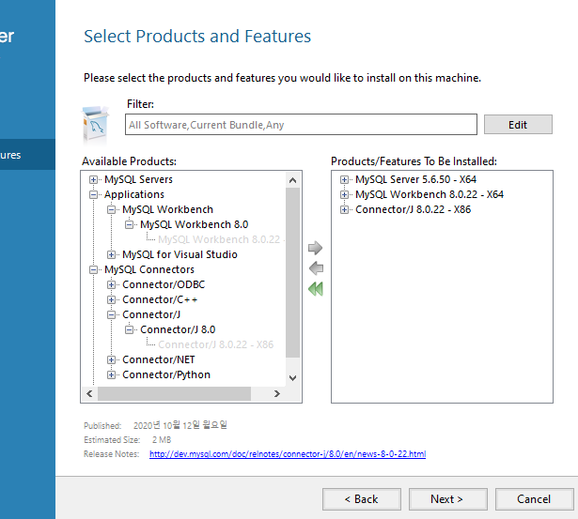Select the greyed MySQL Workbench 8.0.22 item
The image size is (578, 519).
(221, 239)
